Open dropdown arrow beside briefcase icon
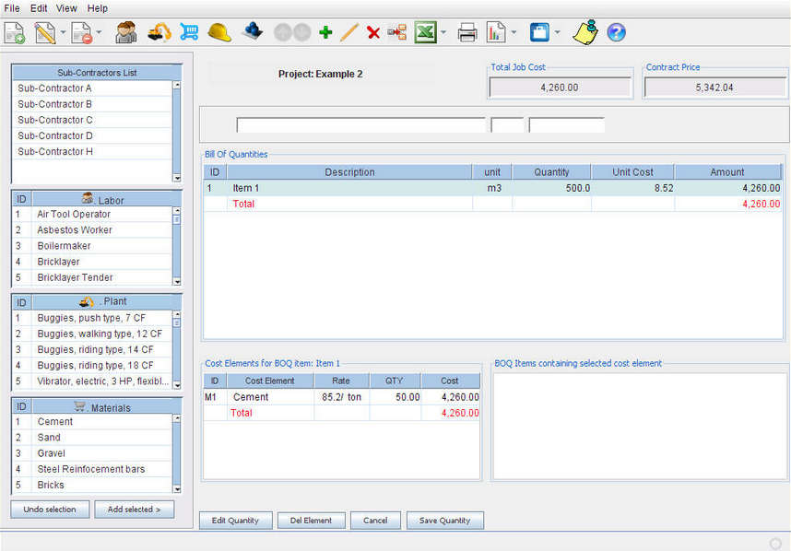 click(557, 33)
